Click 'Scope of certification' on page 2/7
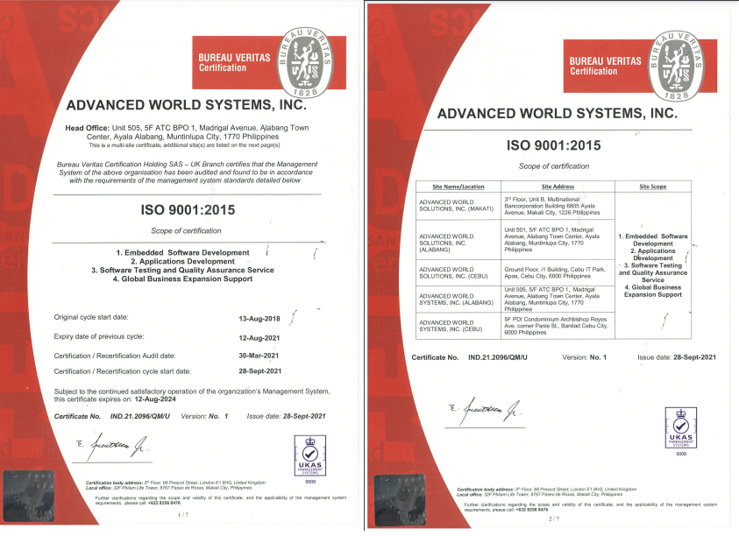This screenshot has width=739, height=536. 554,166
